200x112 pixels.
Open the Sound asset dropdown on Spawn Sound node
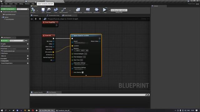80,43
